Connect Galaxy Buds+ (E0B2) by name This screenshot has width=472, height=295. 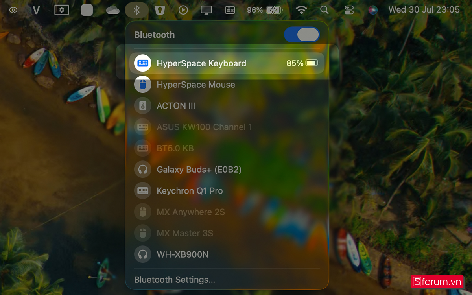pyautogui.click(x=199, y=170)
